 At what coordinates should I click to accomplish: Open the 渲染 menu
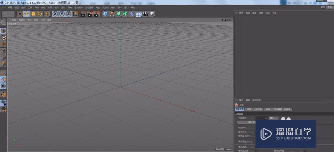click(x=63, y=7)
